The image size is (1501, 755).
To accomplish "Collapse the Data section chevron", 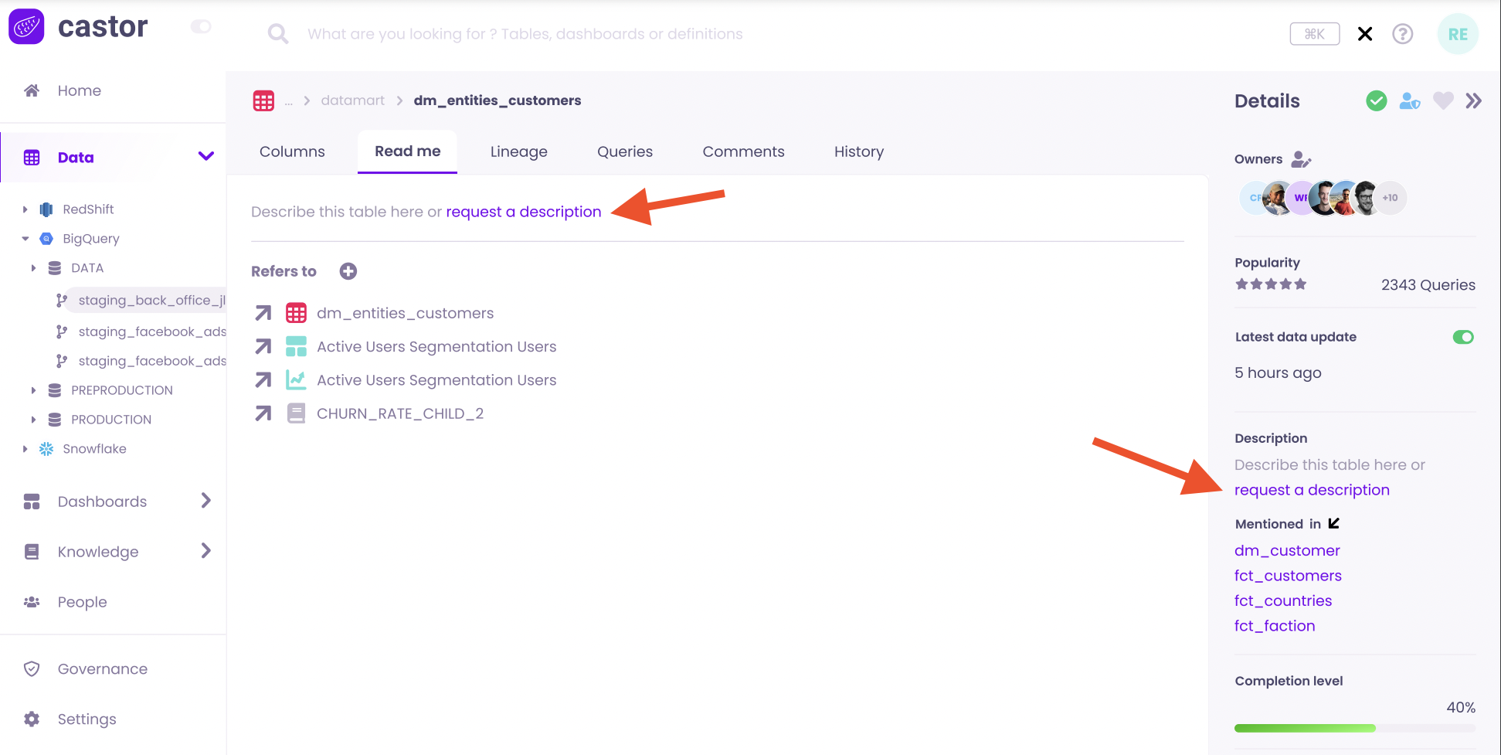I will tap(205, 157).
